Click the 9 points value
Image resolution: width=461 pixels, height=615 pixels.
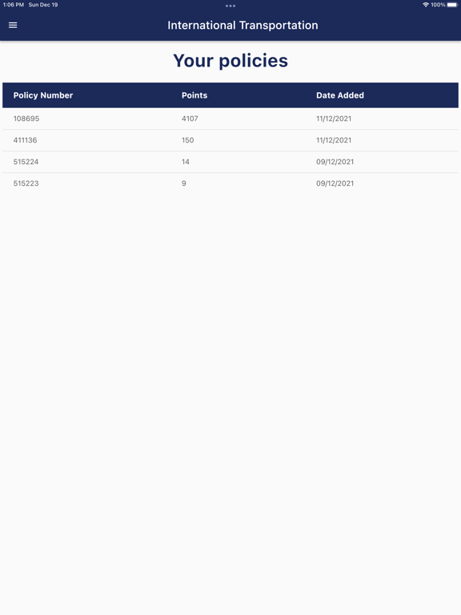(x=184, y=183)
